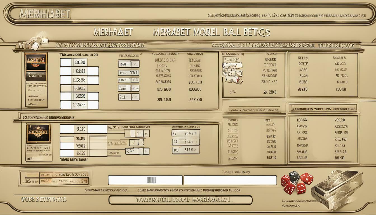Open the small combo box labeled 300
This screenshot has height=215, width=376.
pos(129,88)
